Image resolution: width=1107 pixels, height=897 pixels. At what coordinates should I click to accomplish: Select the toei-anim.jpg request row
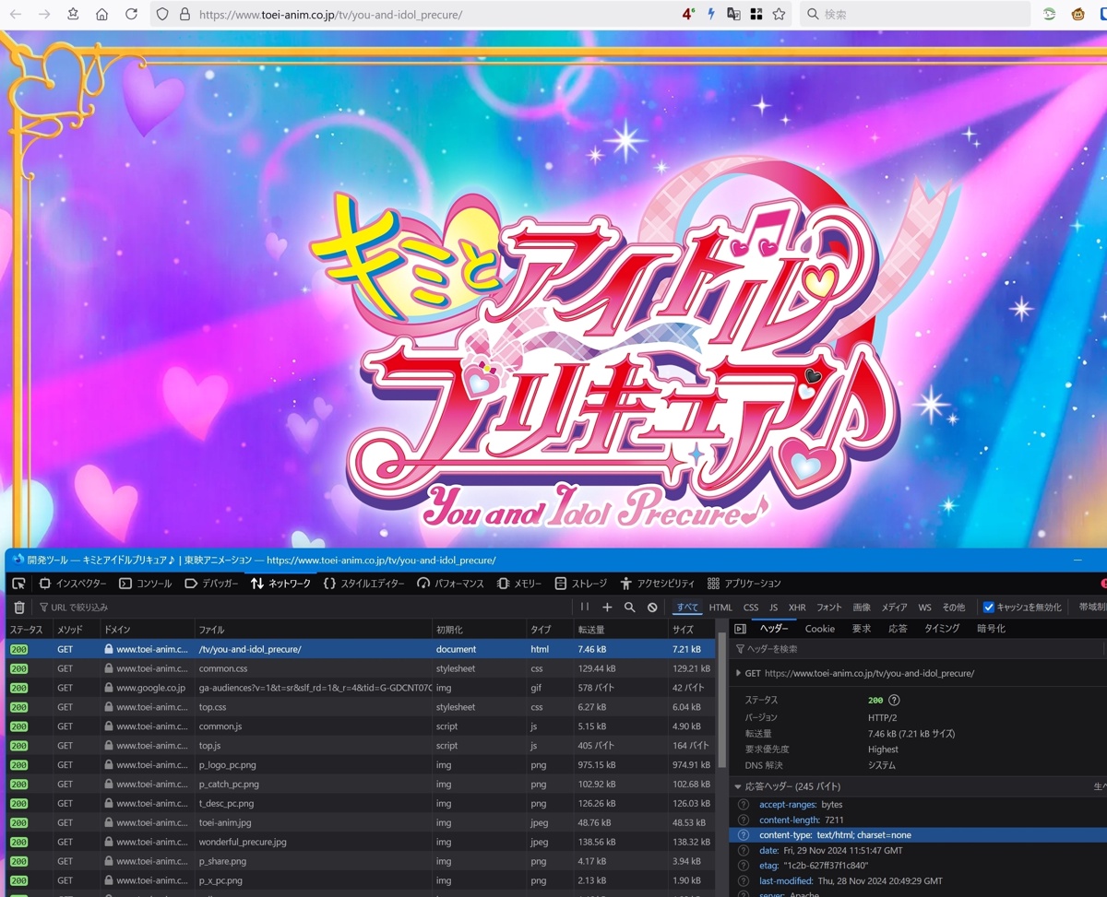[362, 822]
